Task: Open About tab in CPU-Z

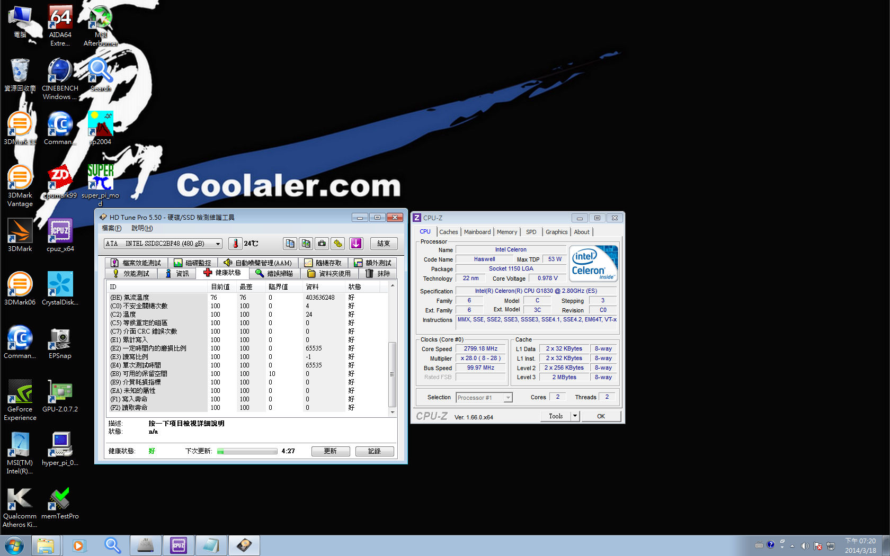Action: (x=582, y=232)
